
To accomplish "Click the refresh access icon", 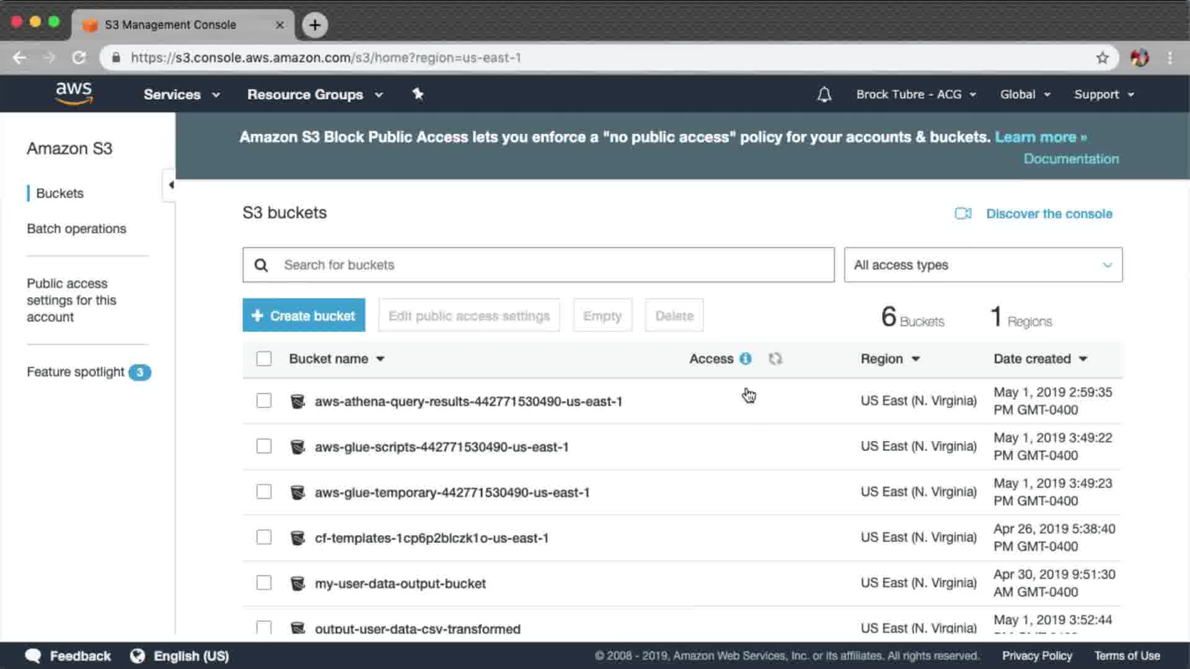I will pos(775,359).
